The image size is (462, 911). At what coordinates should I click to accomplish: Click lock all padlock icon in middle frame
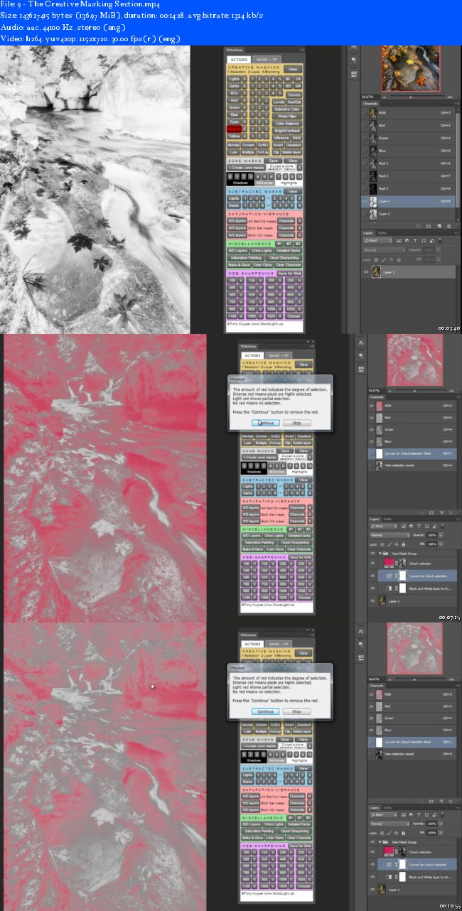[x=403, y=544]
